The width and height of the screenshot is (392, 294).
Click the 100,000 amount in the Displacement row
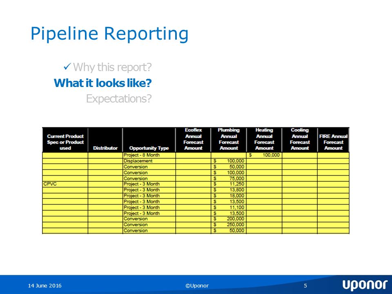point(229,161)
